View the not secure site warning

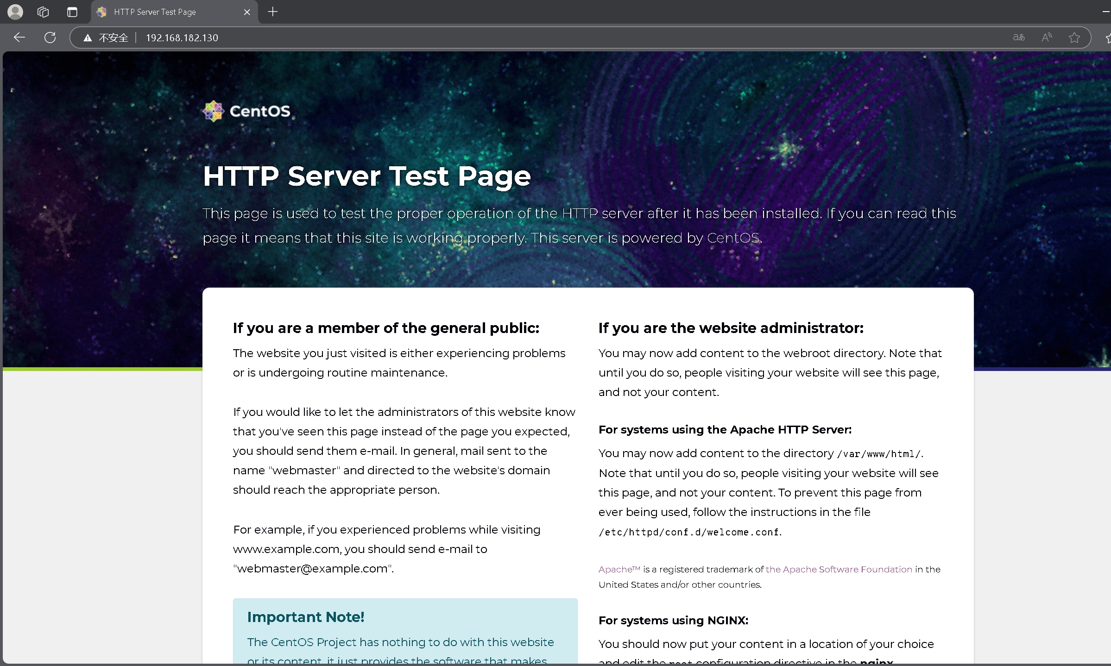105,38
